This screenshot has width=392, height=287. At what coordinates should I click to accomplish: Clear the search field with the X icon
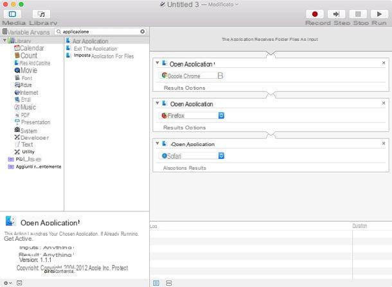(x=143, y=31)
